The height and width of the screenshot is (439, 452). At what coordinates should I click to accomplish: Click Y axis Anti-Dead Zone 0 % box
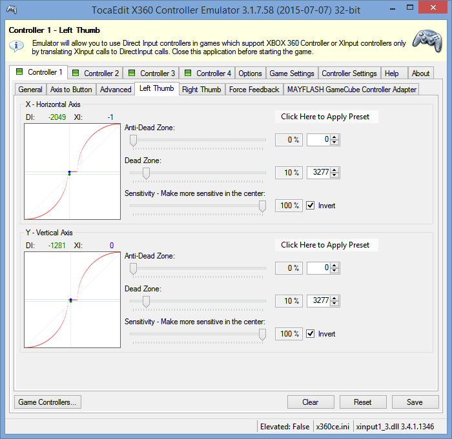click(289, 268)
